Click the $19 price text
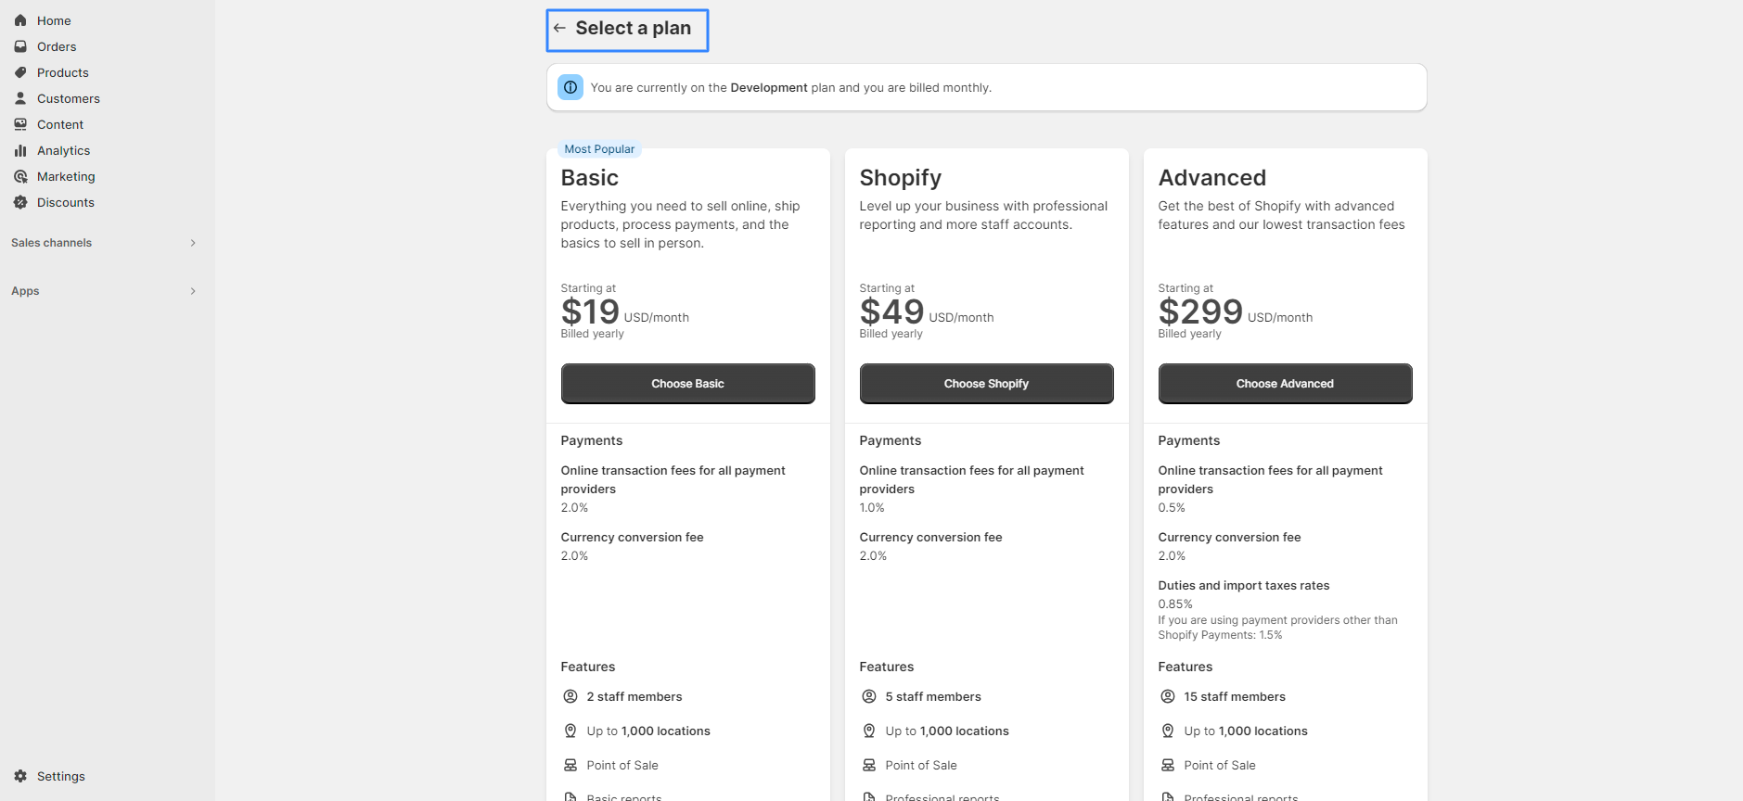 590,311
